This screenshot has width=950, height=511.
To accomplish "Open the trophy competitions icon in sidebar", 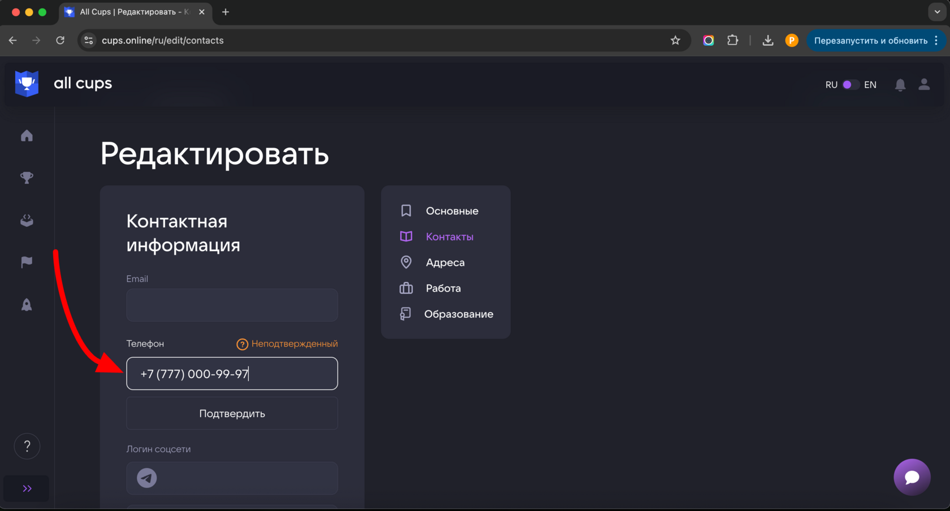I will (27, 177).
